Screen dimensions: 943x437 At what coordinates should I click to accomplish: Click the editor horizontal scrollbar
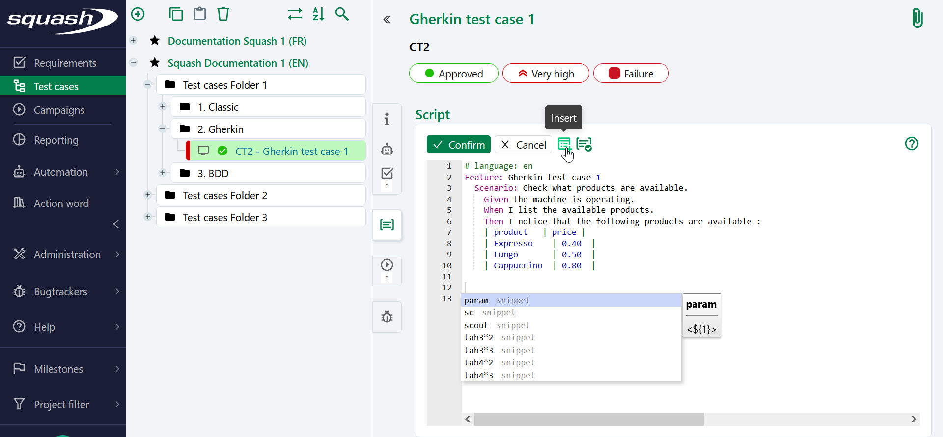588,419
